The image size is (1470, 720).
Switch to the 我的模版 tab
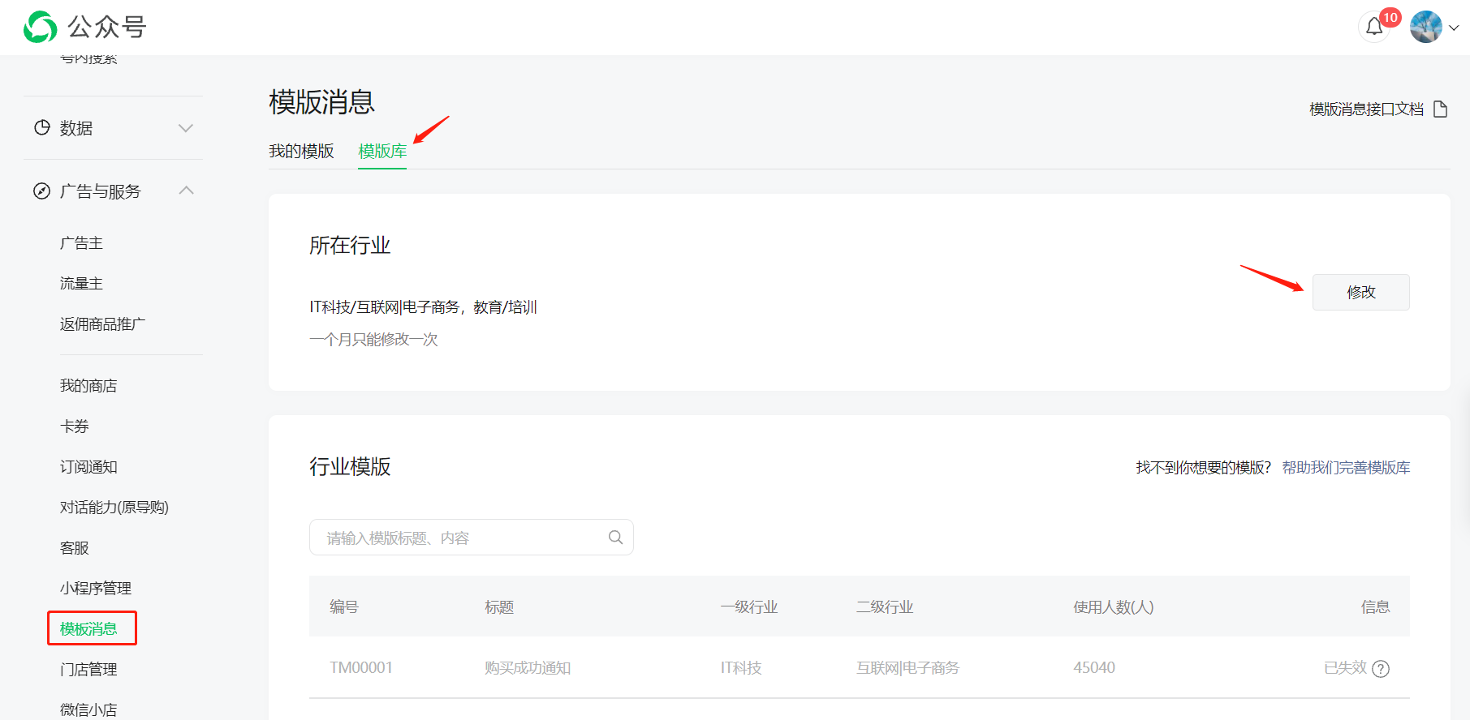301,152
